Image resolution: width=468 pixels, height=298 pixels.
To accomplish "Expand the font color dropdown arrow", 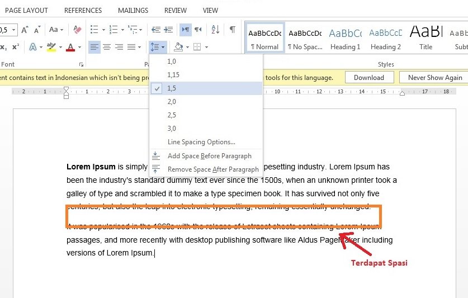I will [79, 48].
